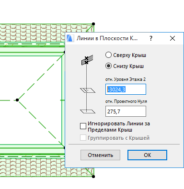This screenshot has height=189, width=184.
Task: Click the story level plane icon
Action: point(88,90)
